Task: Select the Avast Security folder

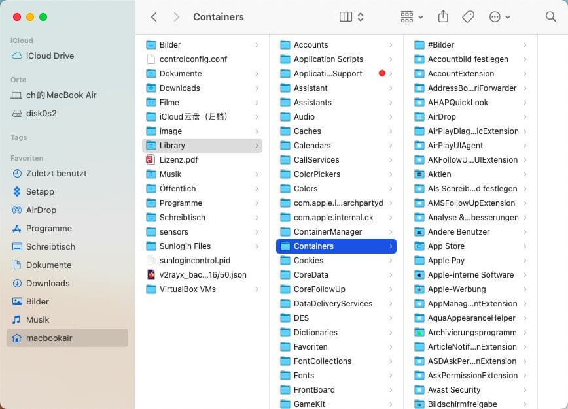Action: (x=470, y=390)
